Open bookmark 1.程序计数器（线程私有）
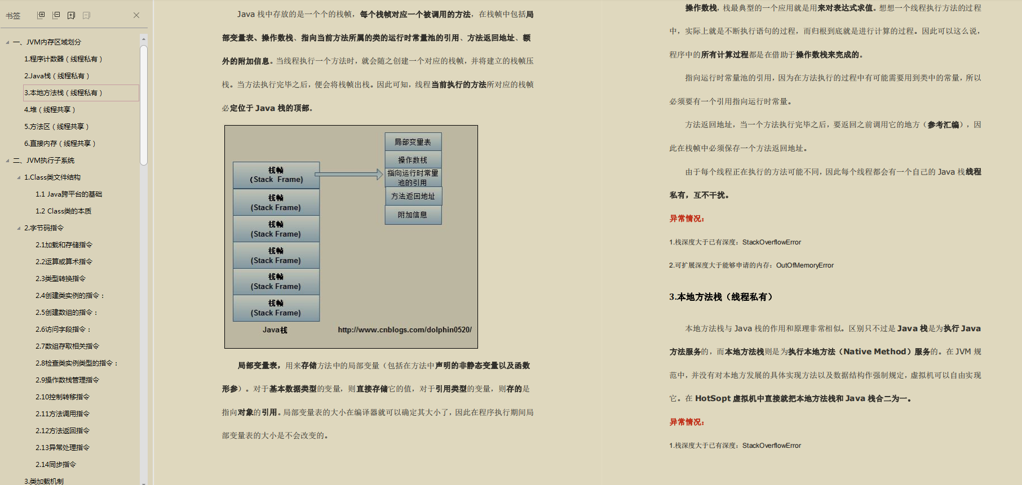The width and height of the screenshot is (1022, 485). [x=63, y=59]
